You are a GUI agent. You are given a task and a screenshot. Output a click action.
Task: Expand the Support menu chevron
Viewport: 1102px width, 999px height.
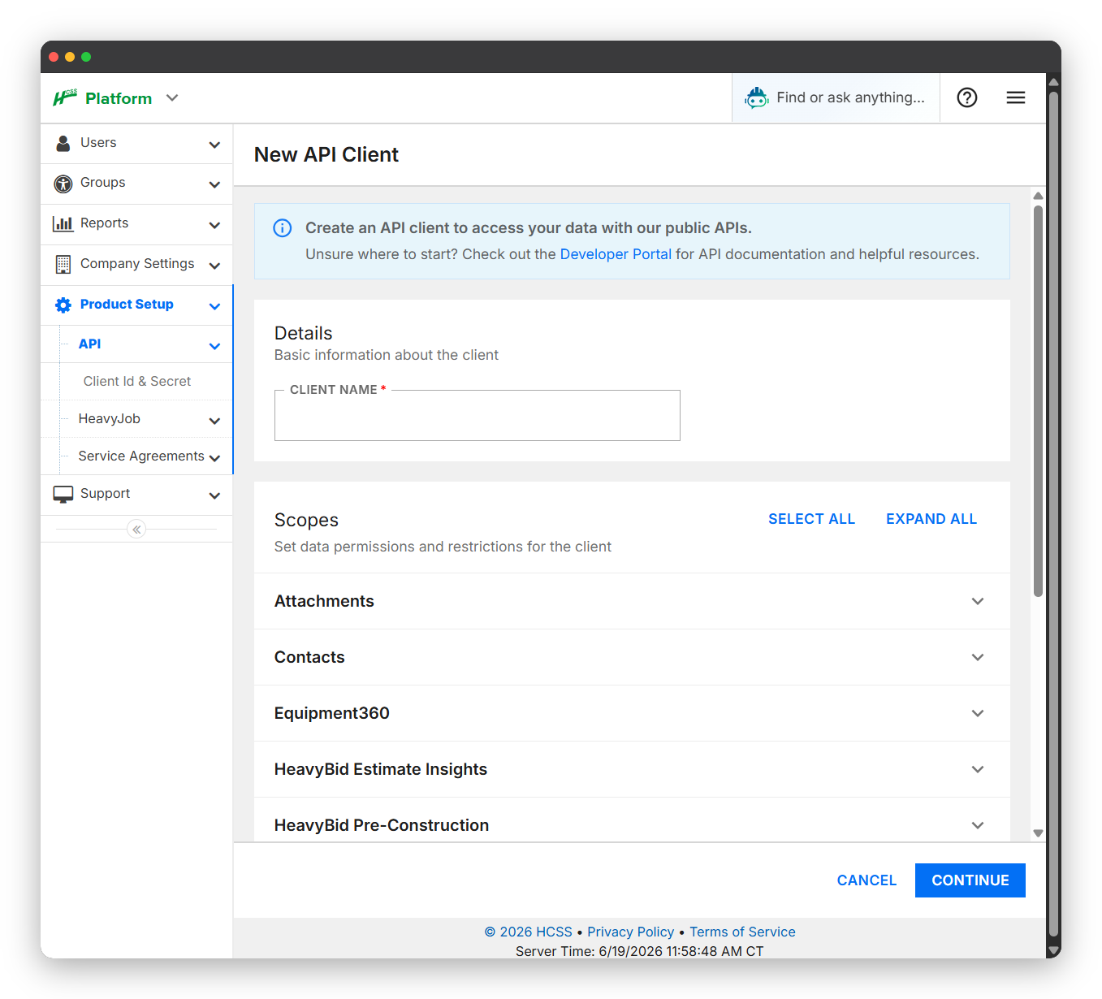tap(214, 495)
